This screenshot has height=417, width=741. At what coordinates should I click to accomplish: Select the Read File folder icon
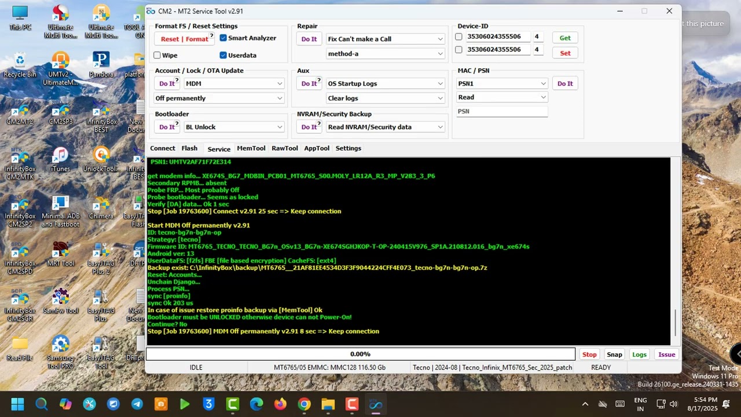20,349
